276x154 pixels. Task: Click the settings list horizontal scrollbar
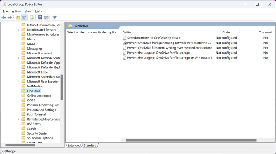pos(191,140)
